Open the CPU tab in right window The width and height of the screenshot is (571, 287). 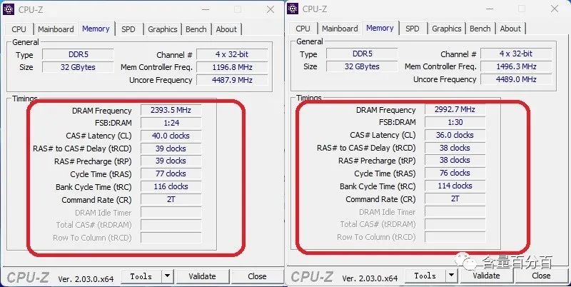pos(303,29)
